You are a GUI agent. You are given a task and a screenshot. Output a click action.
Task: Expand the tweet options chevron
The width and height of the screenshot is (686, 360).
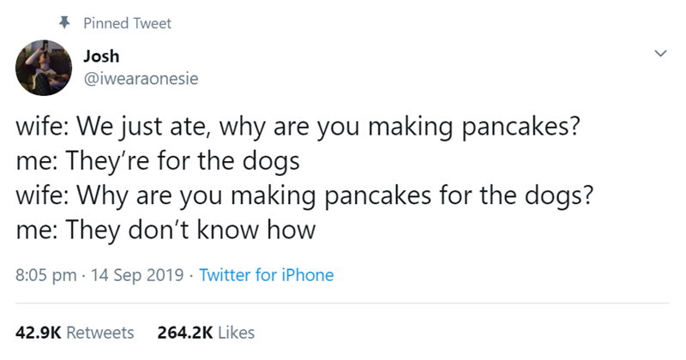coord(659,54)
